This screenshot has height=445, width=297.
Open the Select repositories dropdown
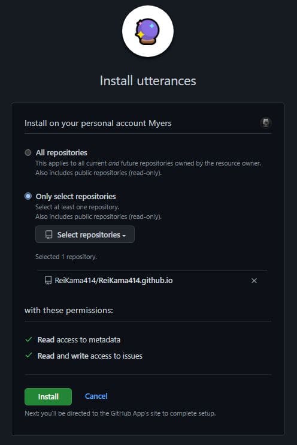click(85, 234)
